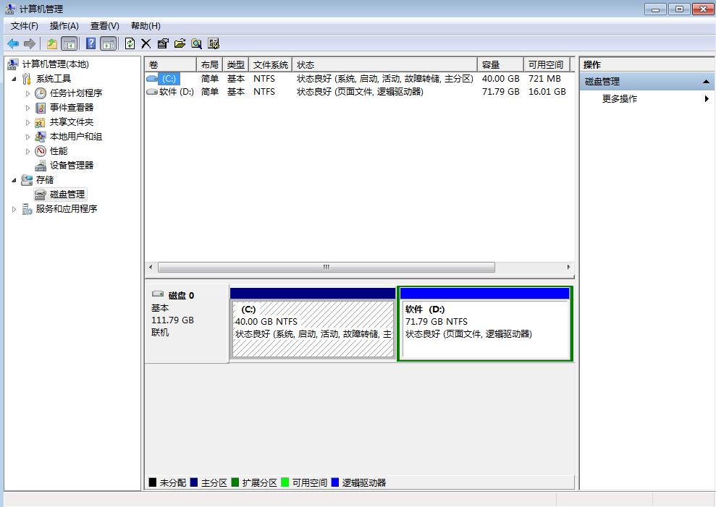Expand the 性能 node arrow

[x=28, y=151]
